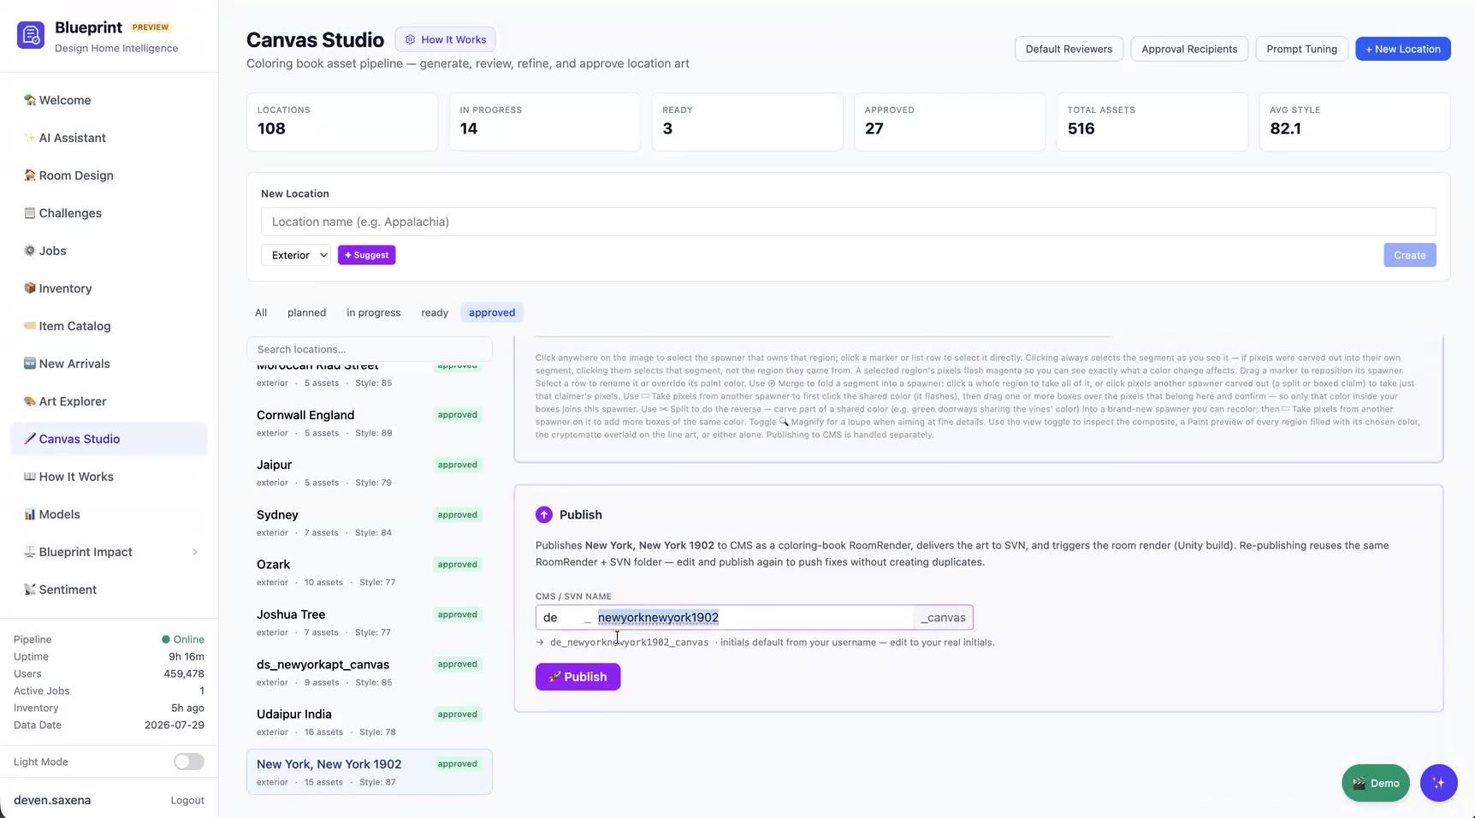Click the Art Explorer palette icon
Screen dimensions: 1475x818
(30, 401)
